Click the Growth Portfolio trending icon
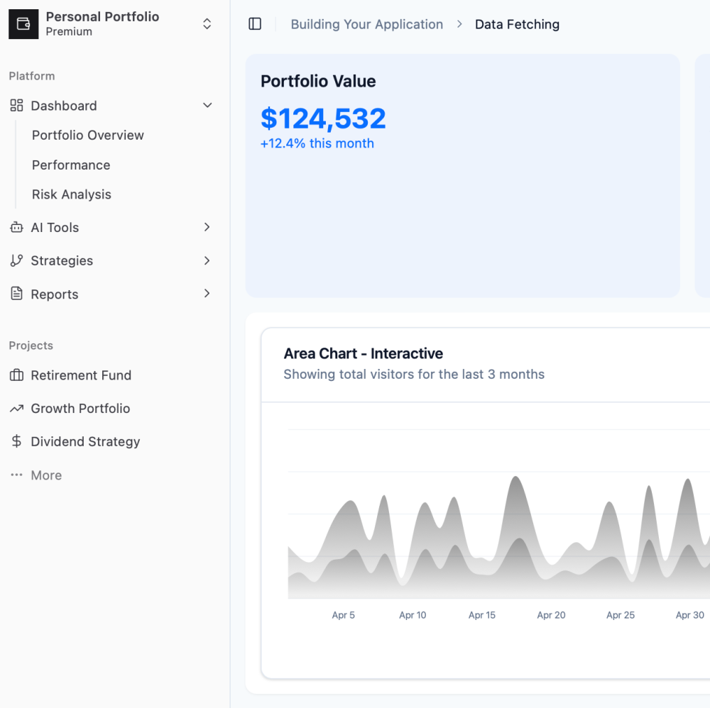710x708 pixels. point(16,409)
